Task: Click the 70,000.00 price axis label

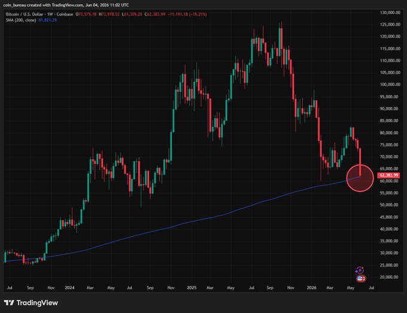Action: tap(389, 157)
